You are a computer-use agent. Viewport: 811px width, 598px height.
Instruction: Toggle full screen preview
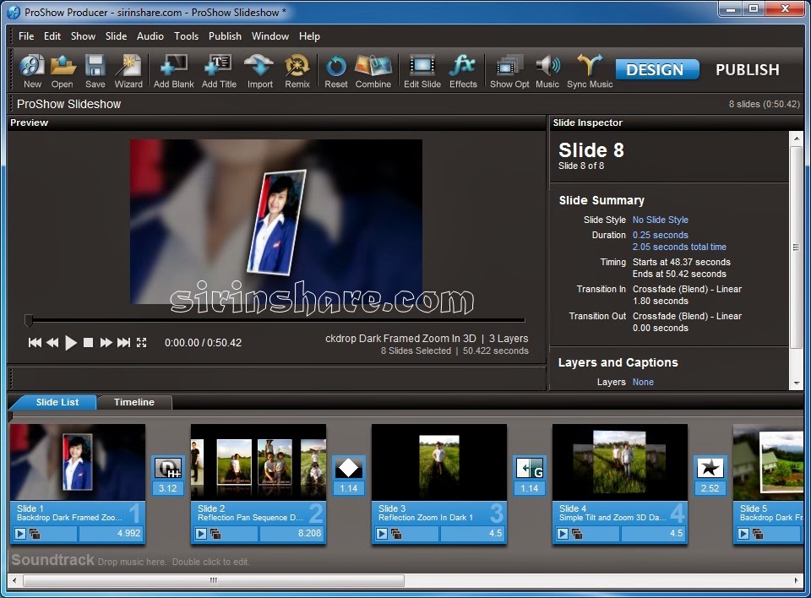point(142,342)
